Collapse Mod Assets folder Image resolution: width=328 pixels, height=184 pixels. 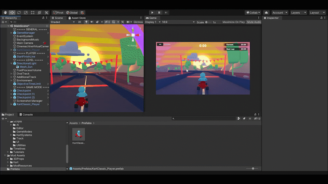(5, 155)
